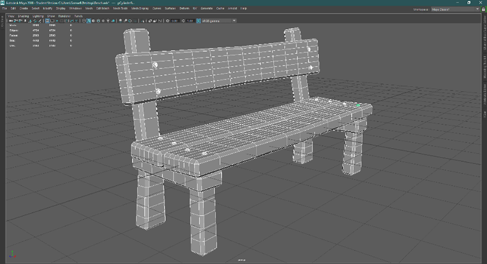Viewport: 487px width, 264px height.
Task: Toggle the viewport grid display icon
Action: (47, 21)
